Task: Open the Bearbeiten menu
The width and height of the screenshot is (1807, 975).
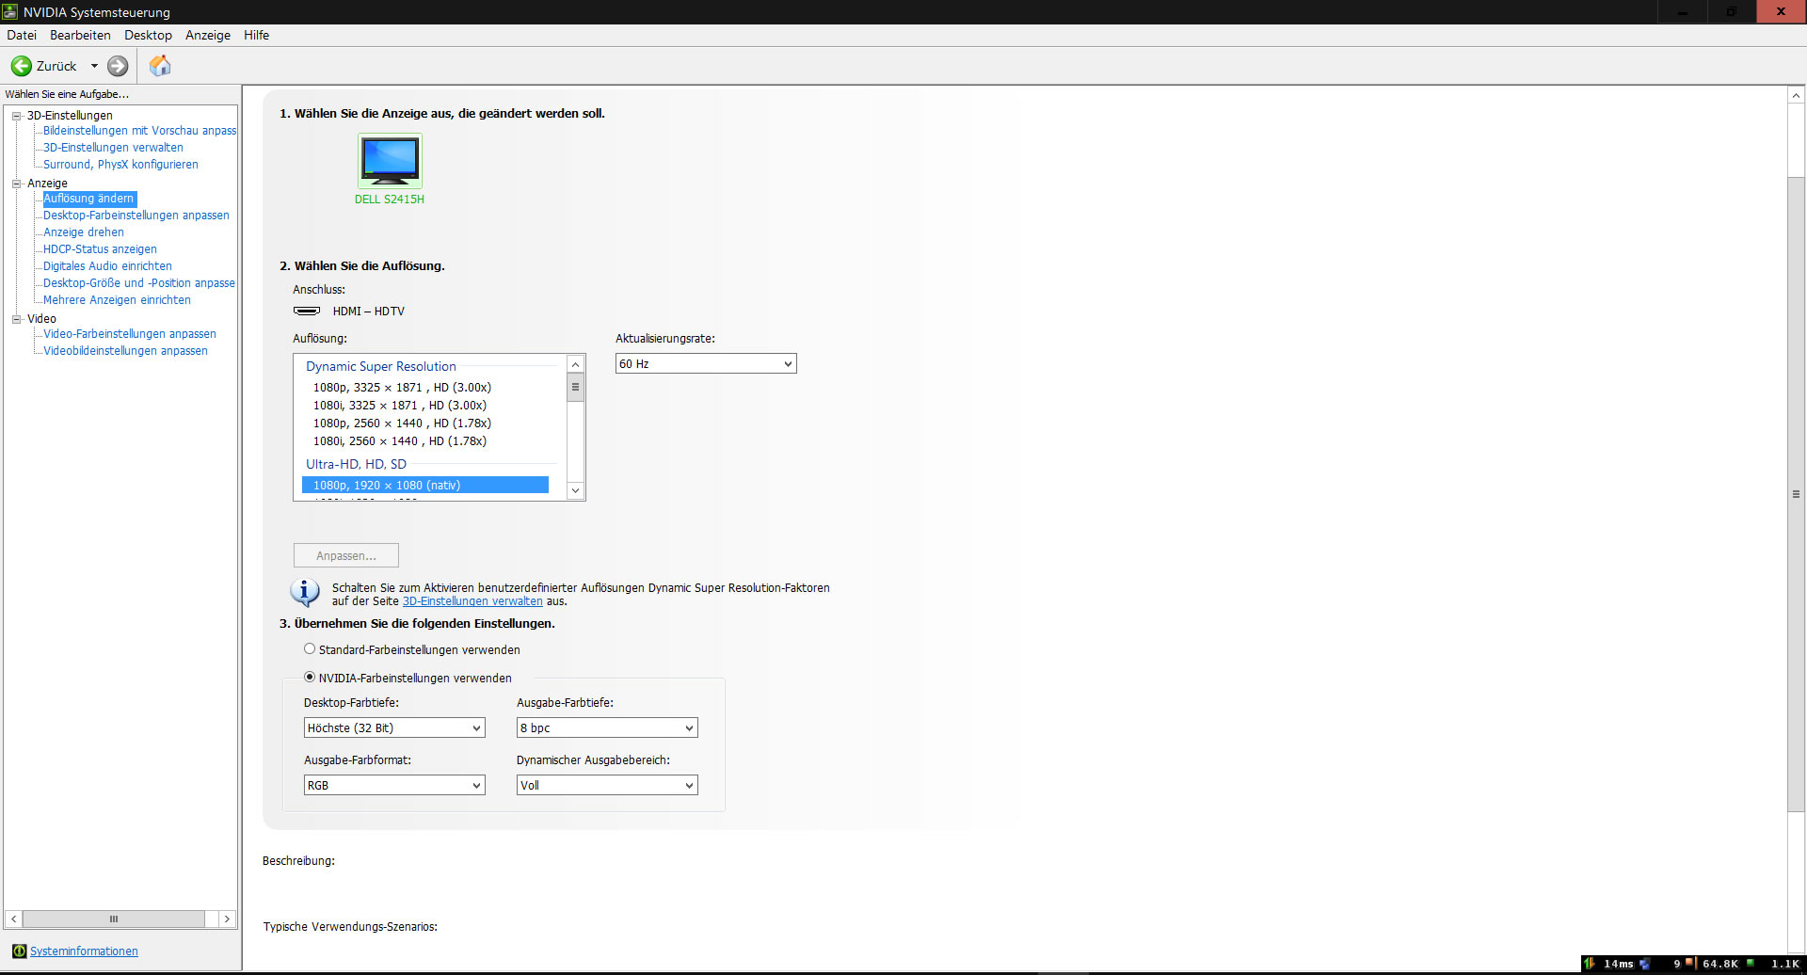Action: click(80, 35)
